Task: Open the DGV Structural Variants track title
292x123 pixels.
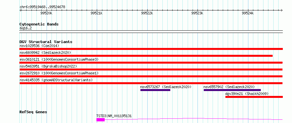Action: 46,42
